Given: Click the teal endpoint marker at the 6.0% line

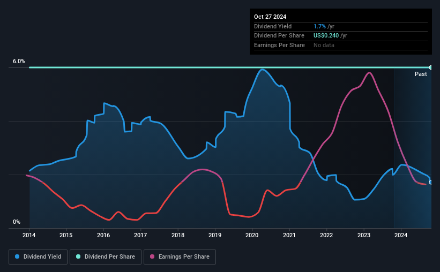Looking at the screenshot, I should (430, 67).
